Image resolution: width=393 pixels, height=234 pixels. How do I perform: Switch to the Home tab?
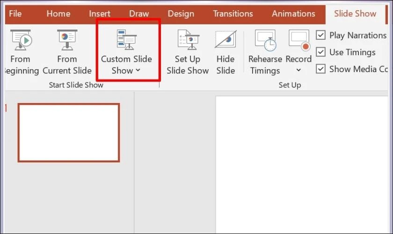coord(58,14)
